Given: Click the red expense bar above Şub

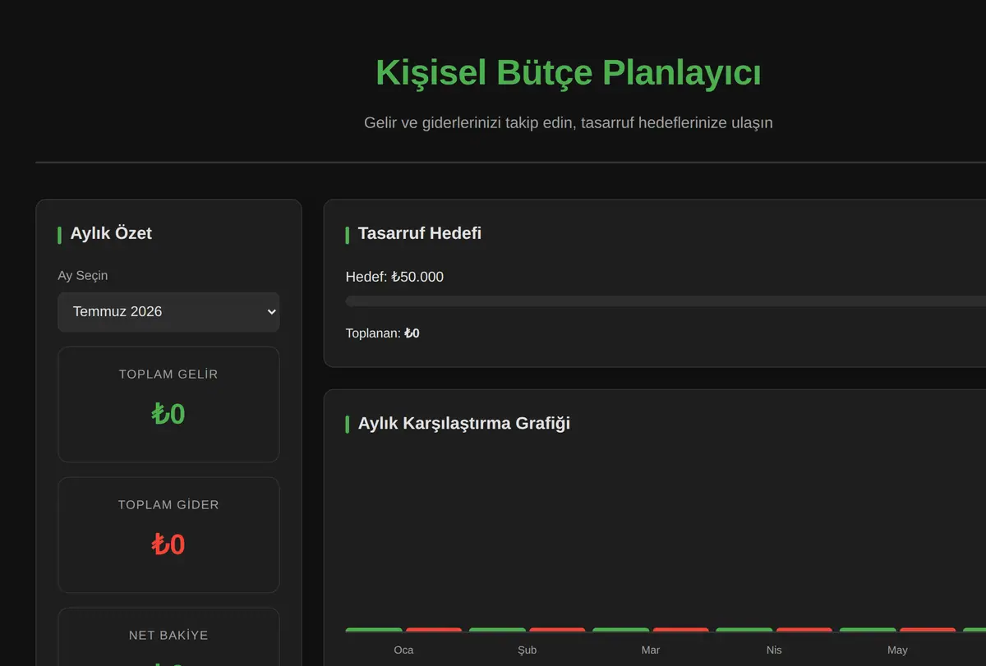Looking at the screenshot, I should 557,630.
